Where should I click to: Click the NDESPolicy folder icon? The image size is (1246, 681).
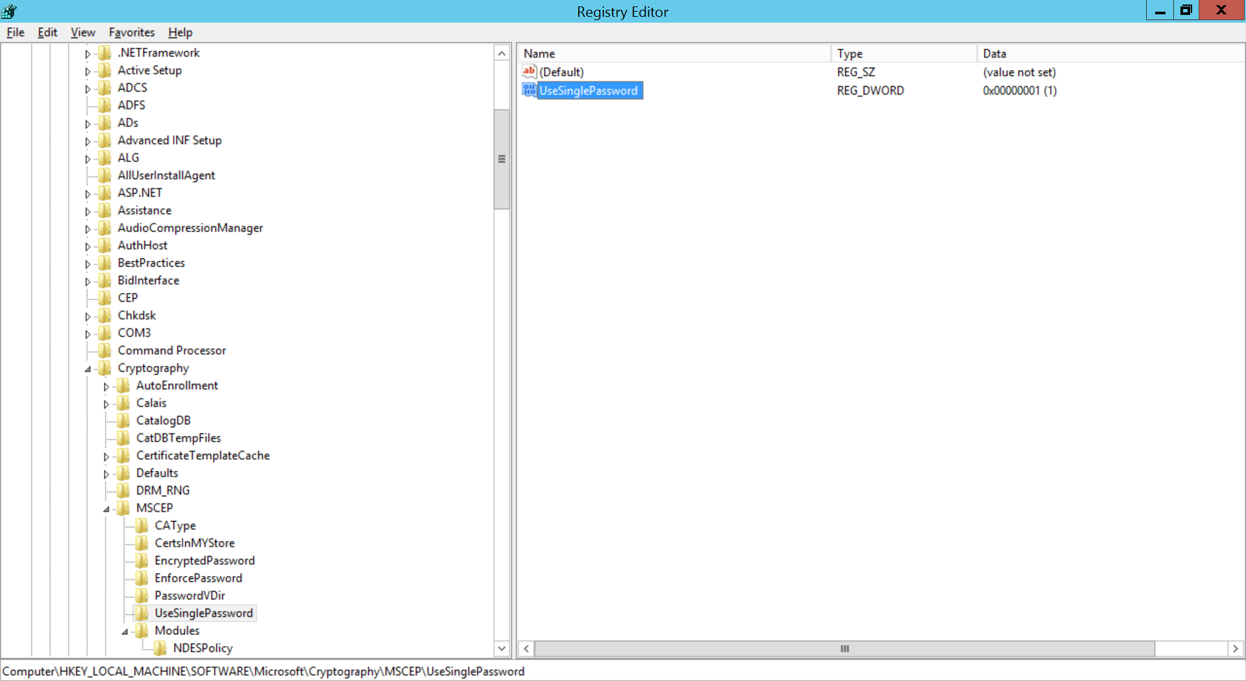[160, 648]
